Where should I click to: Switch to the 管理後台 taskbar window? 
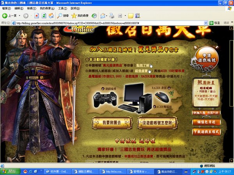[x=140, y=171]
